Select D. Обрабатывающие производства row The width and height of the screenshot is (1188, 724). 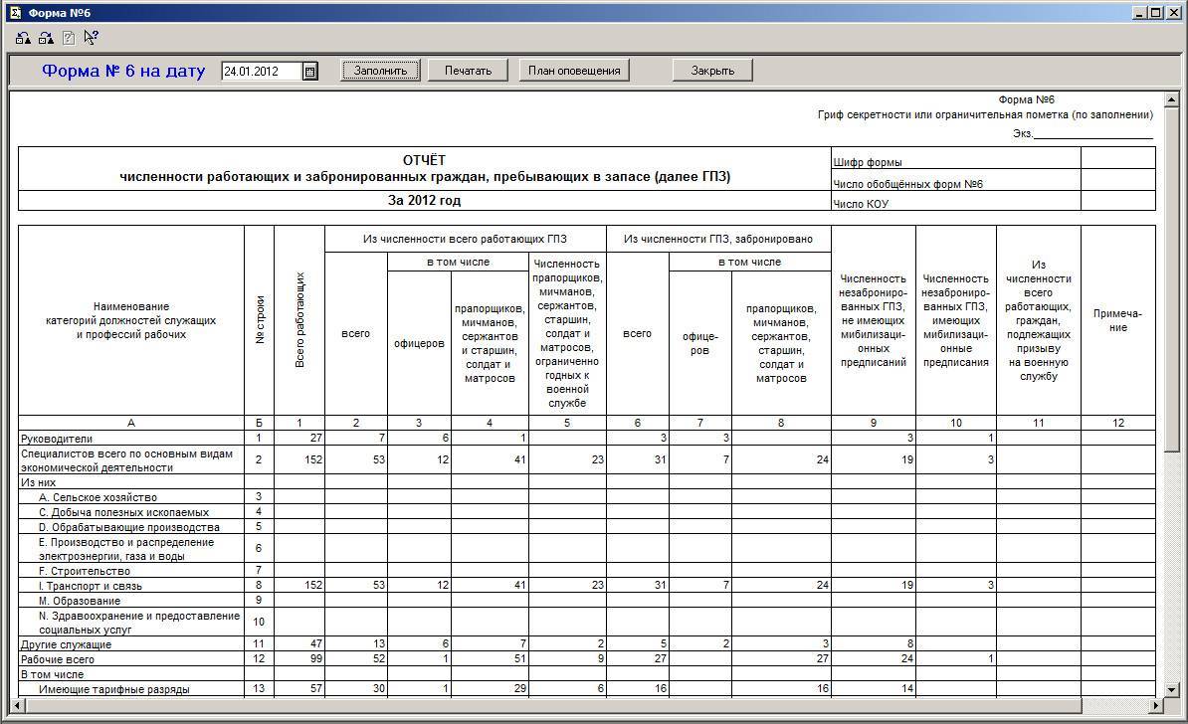click(x=128, y=527)
